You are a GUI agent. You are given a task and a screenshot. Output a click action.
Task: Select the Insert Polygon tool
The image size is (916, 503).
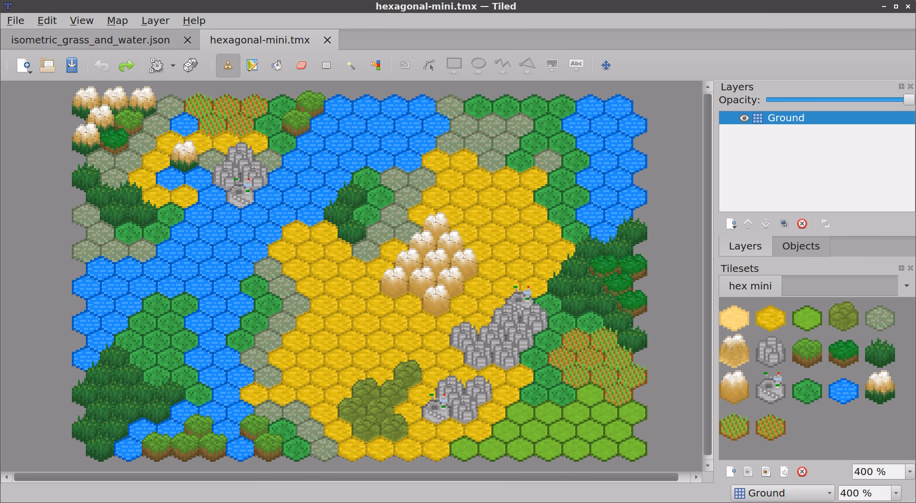coord(527,64)
